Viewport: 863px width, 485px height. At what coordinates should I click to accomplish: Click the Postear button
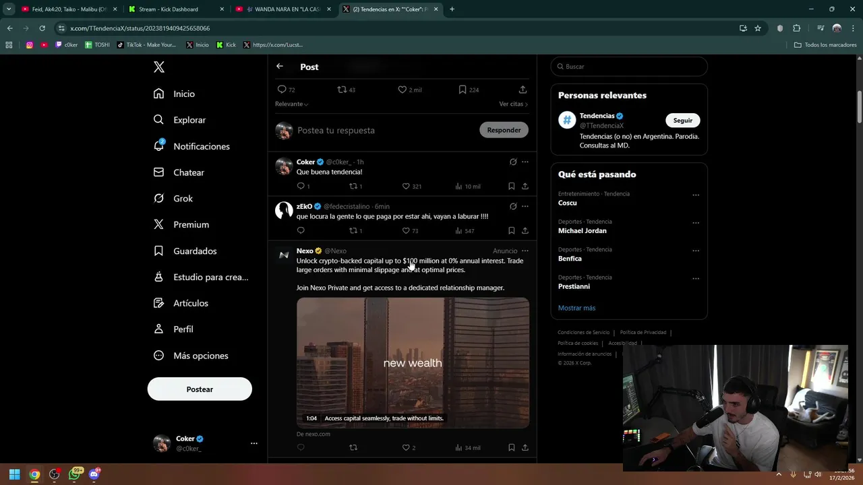coord(200,389)
